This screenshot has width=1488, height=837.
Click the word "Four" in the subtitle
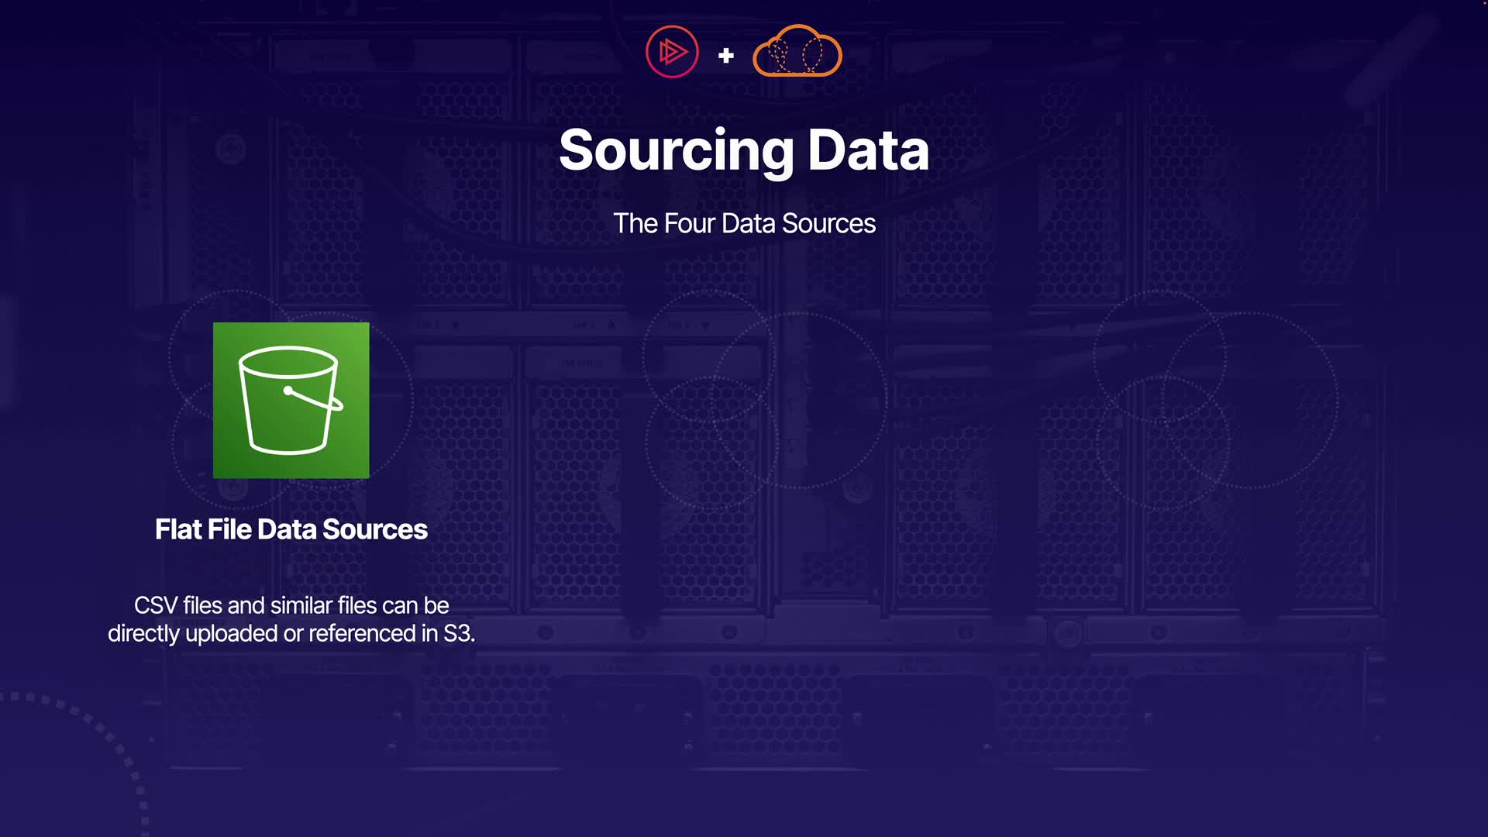(x=689, y=223)
